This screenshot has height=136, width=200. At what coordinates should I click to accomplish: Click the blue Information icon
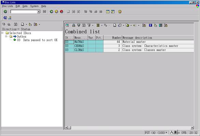[151, 25]
